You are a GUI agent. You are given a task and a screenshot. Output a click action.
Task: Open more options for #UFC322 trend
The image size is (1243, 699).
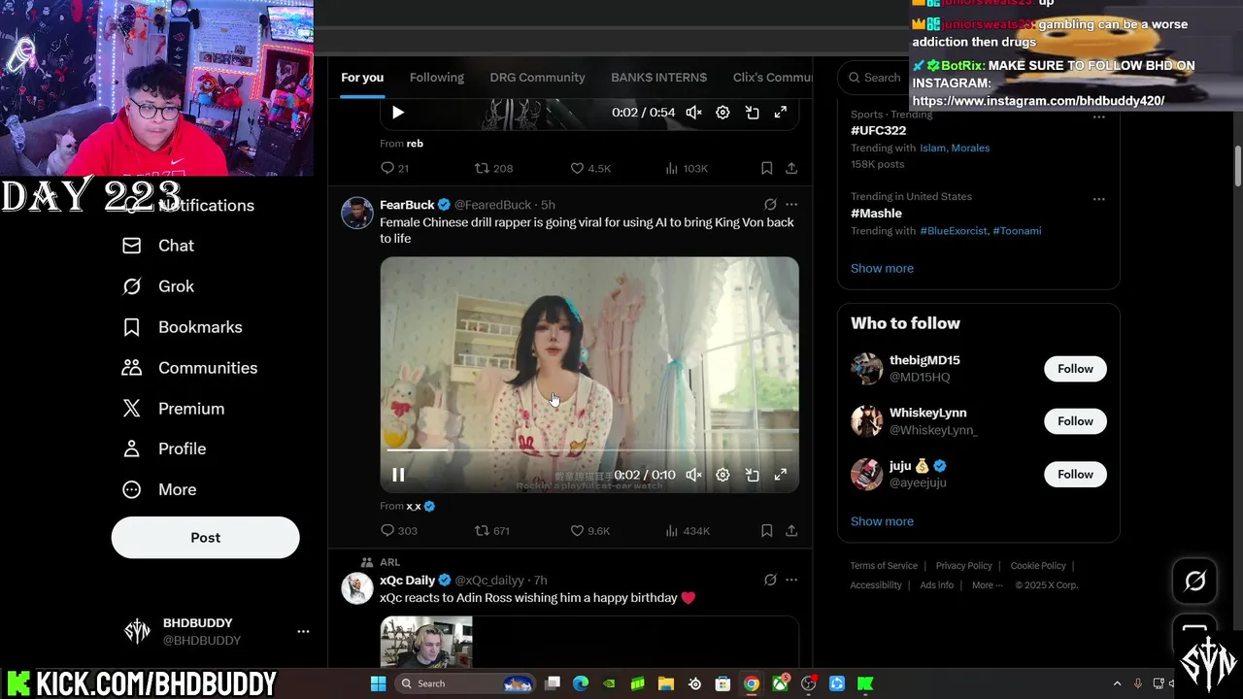(x=1098, y=116)
